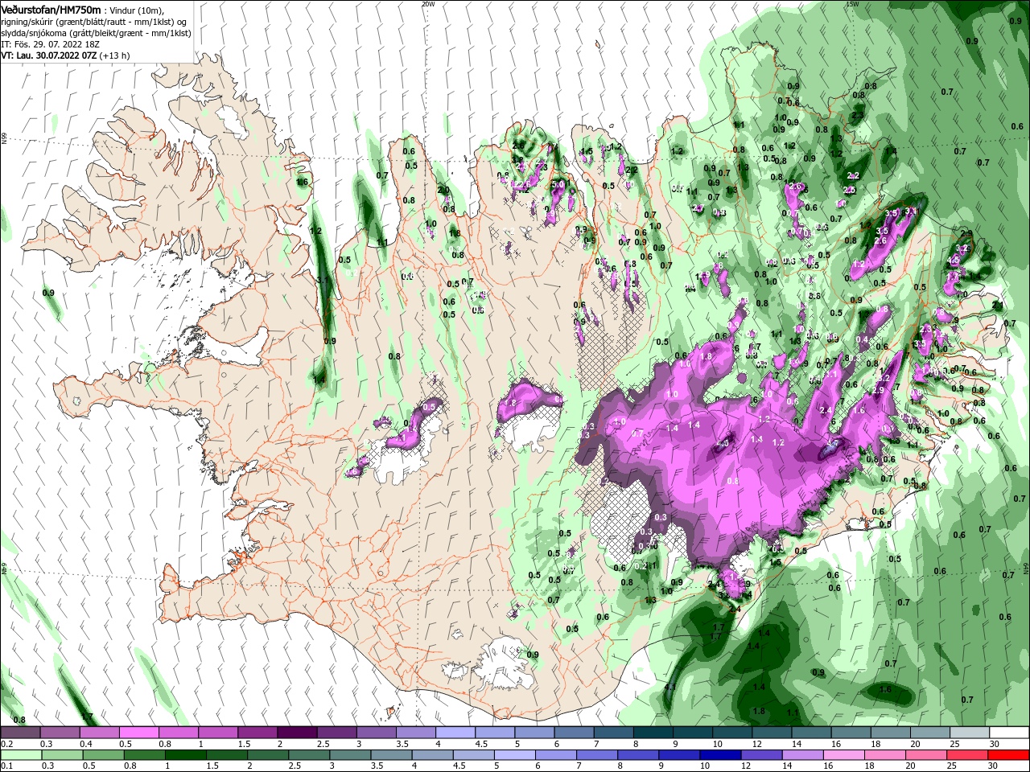The image size is (1030, 772).
Task: Click the 20W longitude label at map top
Action: [x=428, y=4]
